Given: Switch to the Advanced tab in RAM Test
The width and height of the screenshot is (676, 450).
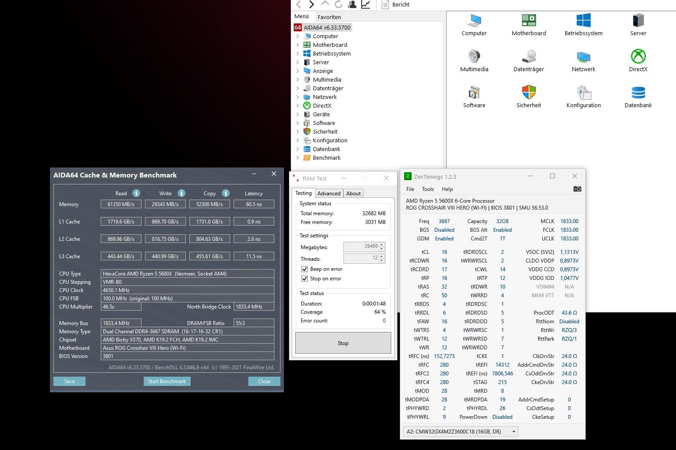Looking at the screenshot, I should coord(329,194).
